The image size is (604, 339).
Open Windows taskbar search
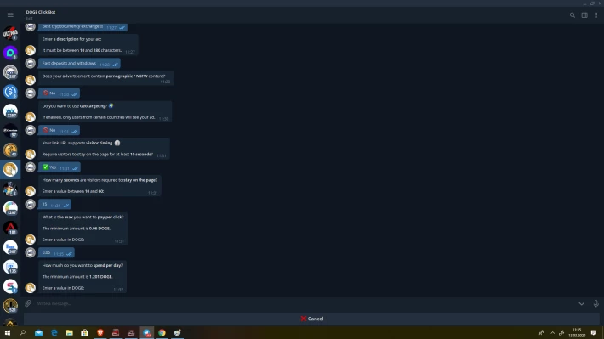click(23, 333)
